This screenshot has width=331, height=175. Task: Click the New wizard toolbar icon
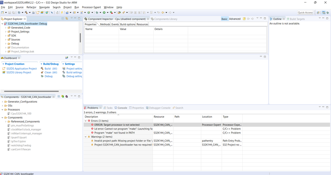(2, 13)
